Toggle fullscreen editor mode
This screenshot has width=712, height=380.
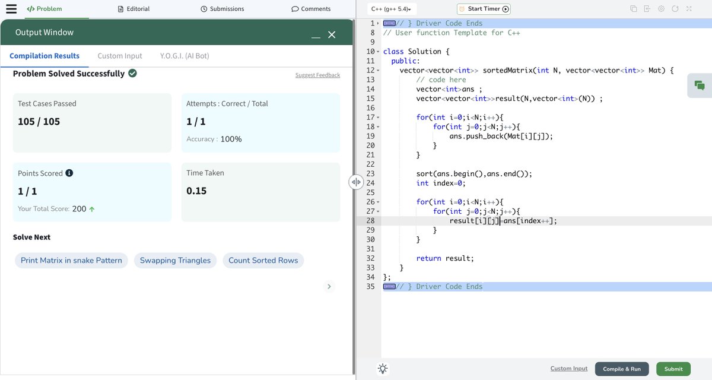(x=689, y=9)
